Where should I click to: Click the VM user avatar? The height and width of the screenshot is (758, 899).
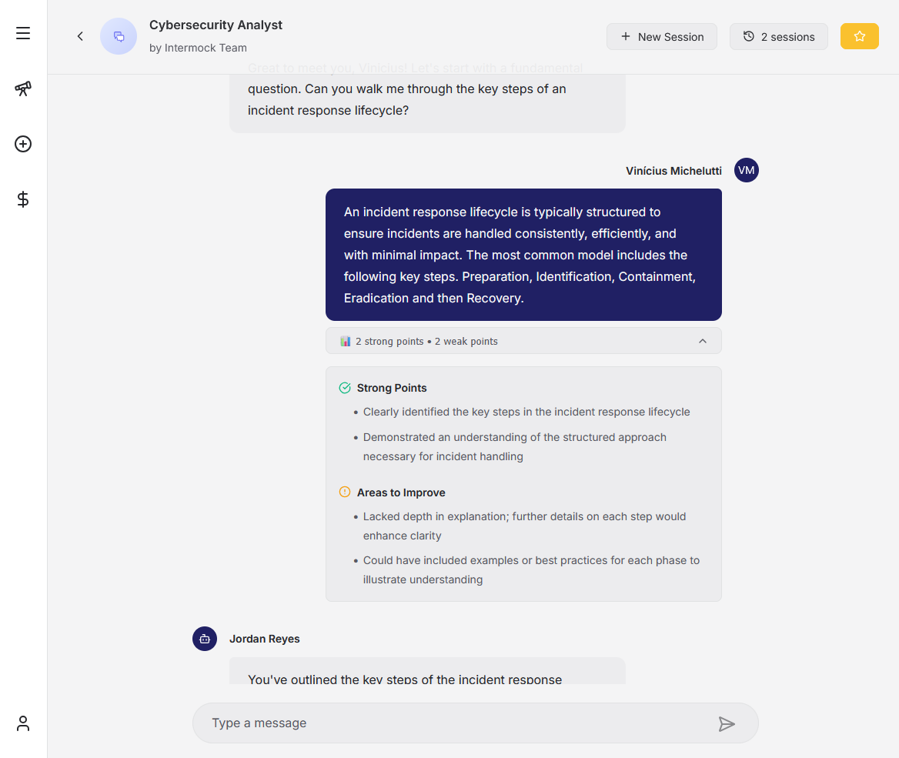coord(746,170)
